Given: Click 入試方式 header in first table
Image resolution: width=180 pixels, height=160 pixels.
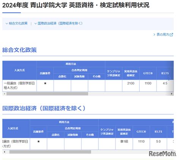Looking at the screenshot, I should (19, 70).
